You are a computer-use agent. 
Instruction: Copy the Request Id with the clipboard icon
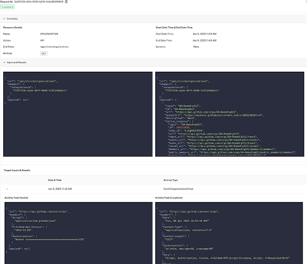click(x=66, y=1)
